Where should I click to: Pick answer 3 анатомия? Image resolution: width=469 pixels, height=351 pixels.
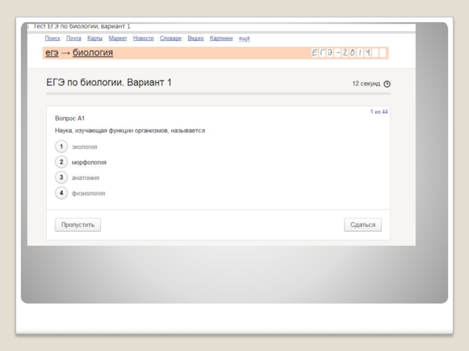[62, 177]
